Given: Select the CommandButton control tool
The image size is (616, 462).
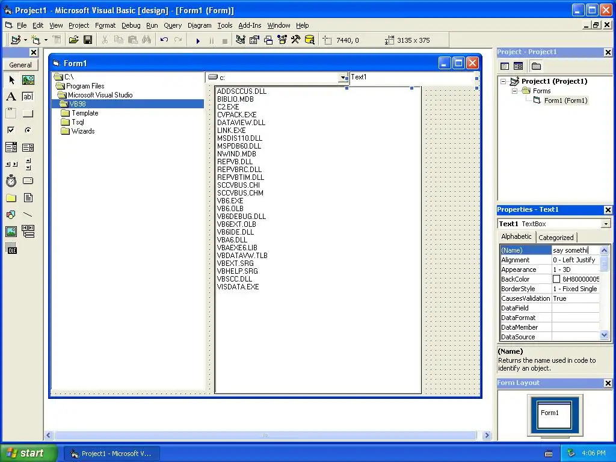Looking at the screenshot, I should (28, 114).
